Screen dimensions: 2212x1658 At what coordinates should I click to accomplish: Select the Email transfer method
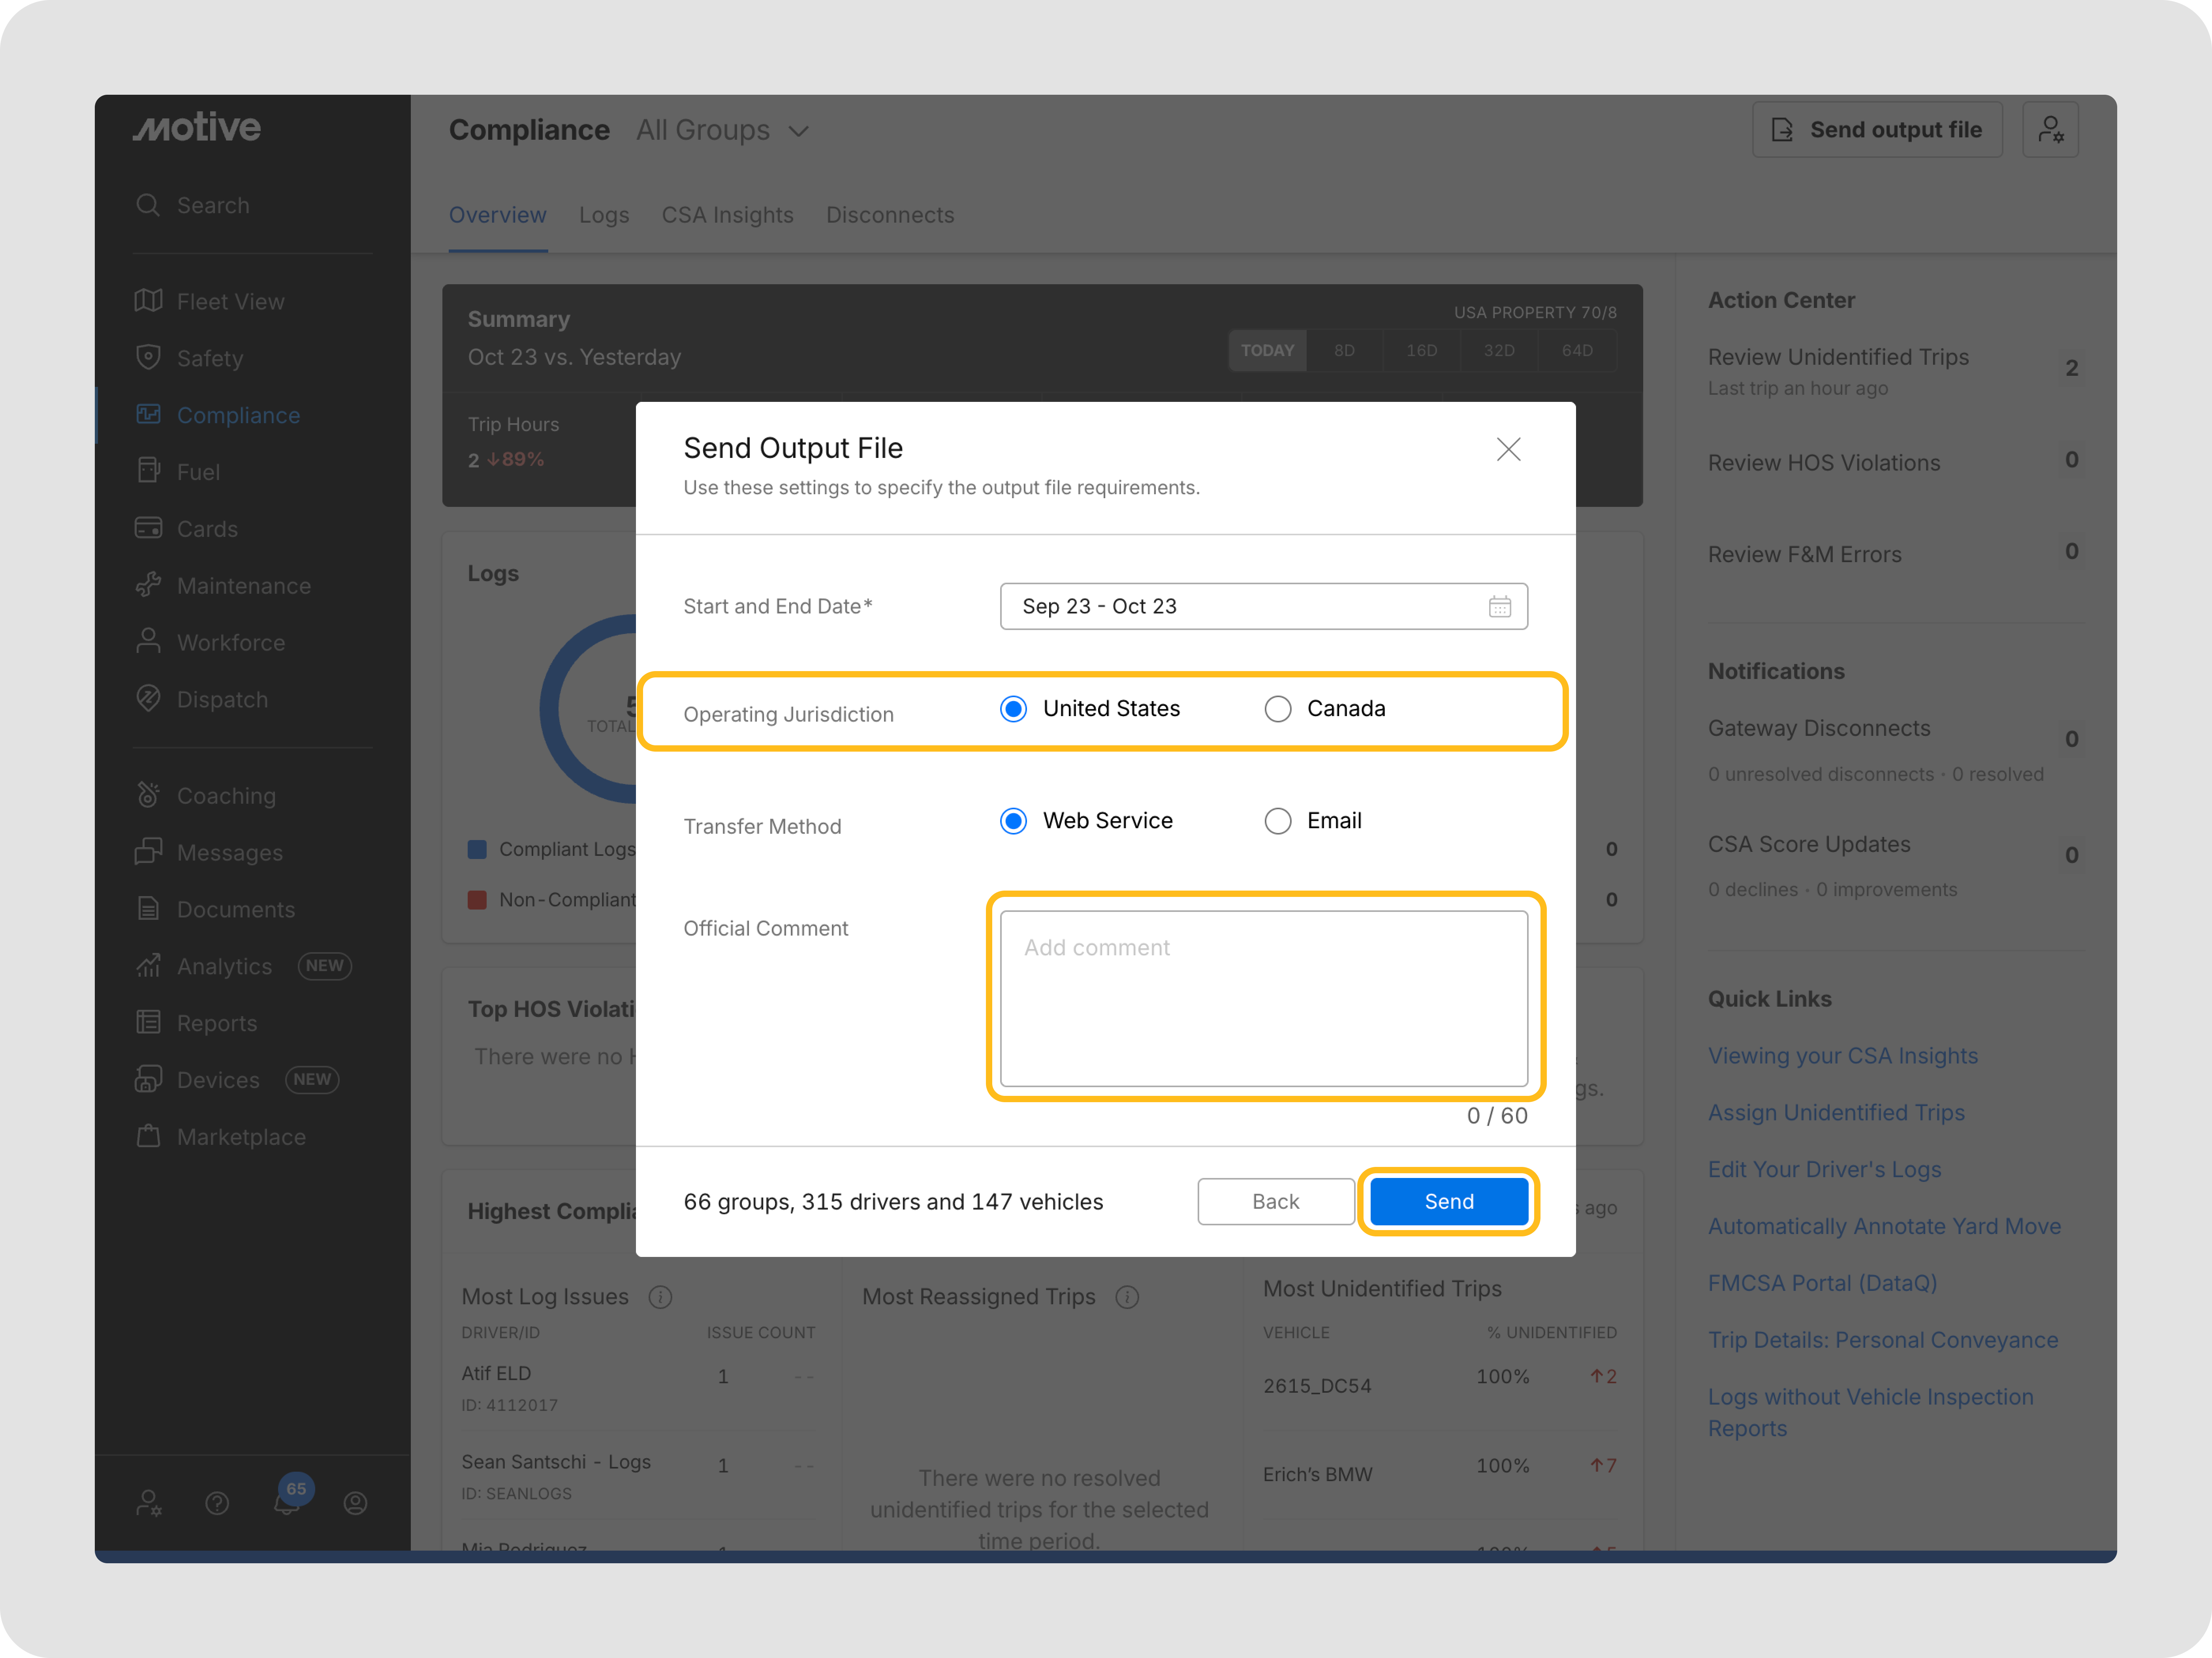[1278, 820]
